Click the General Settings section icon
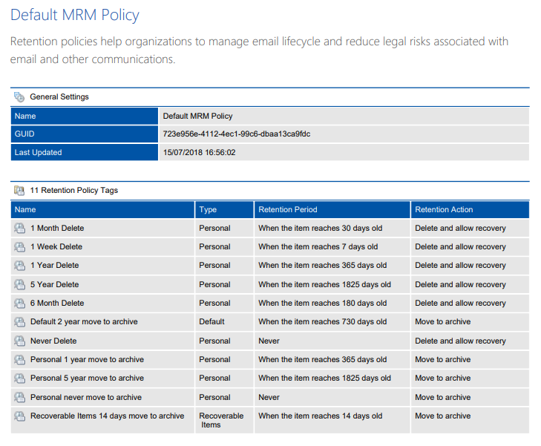This screenshot has height=446, width=541. (19, 97)
